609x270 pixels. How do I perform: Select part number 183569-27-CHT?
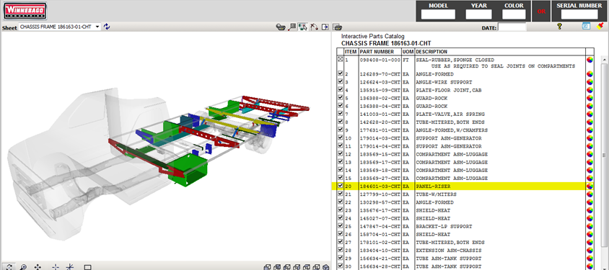(380, 178)
